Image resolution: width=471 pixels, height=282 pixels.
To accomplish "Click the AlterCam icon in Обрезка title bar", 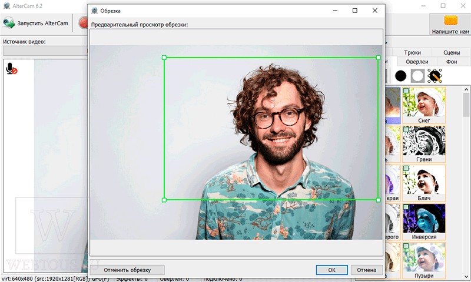I will [x=95, y=11].
